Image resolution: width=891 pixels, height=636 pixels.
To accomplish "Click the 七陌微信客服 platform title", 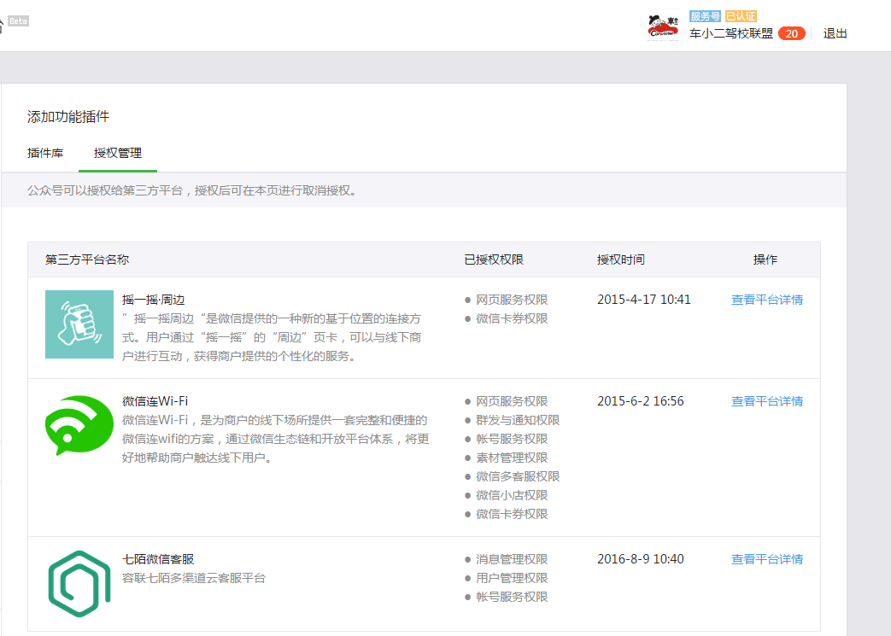I will [158, 559].
